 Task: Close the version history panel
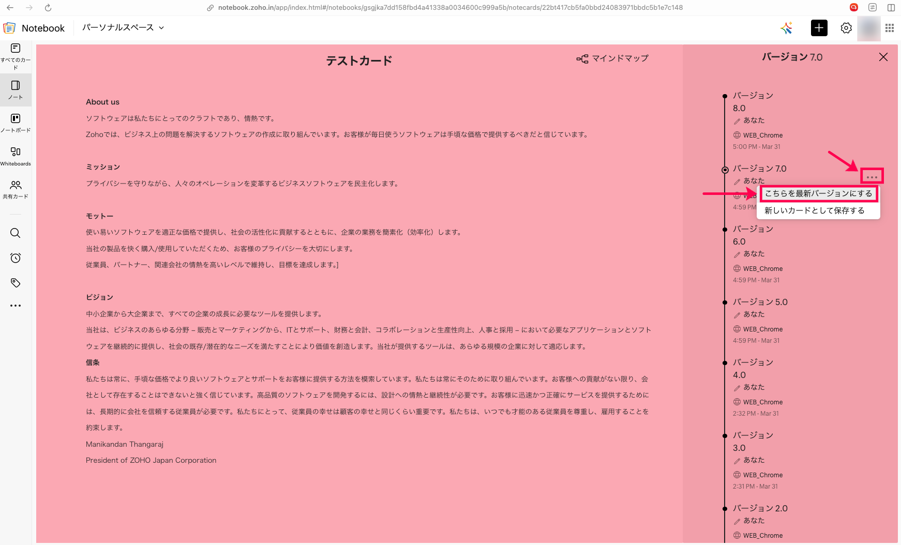pyautogui.click(x=883, y=57)
